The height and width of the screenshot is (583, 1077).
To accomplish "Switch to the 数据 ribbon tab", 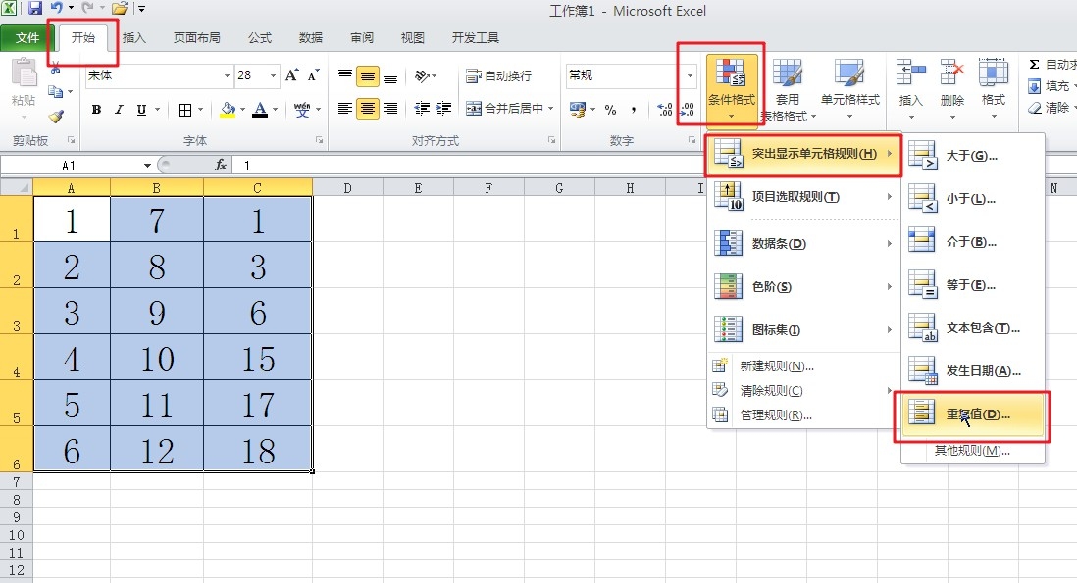I will click(x=310, y=37).
